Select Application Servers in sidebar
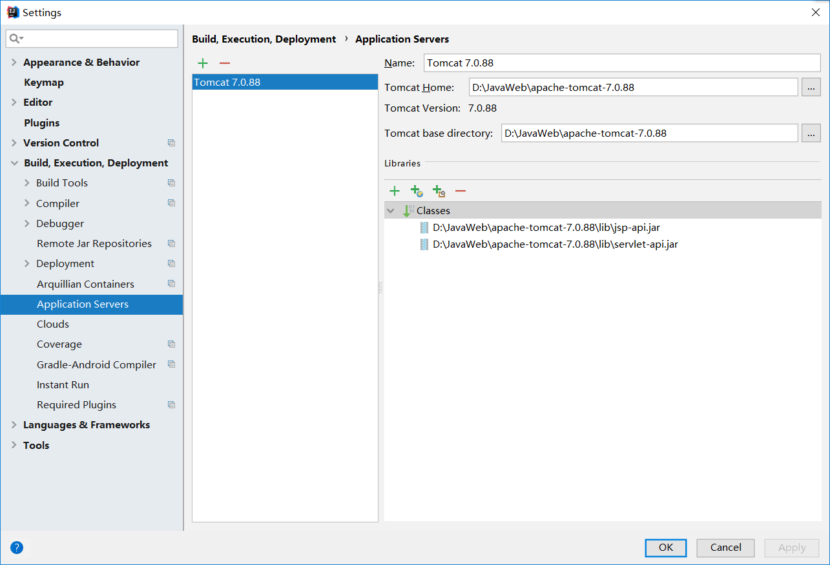830x565 pixels. [92, 304]
